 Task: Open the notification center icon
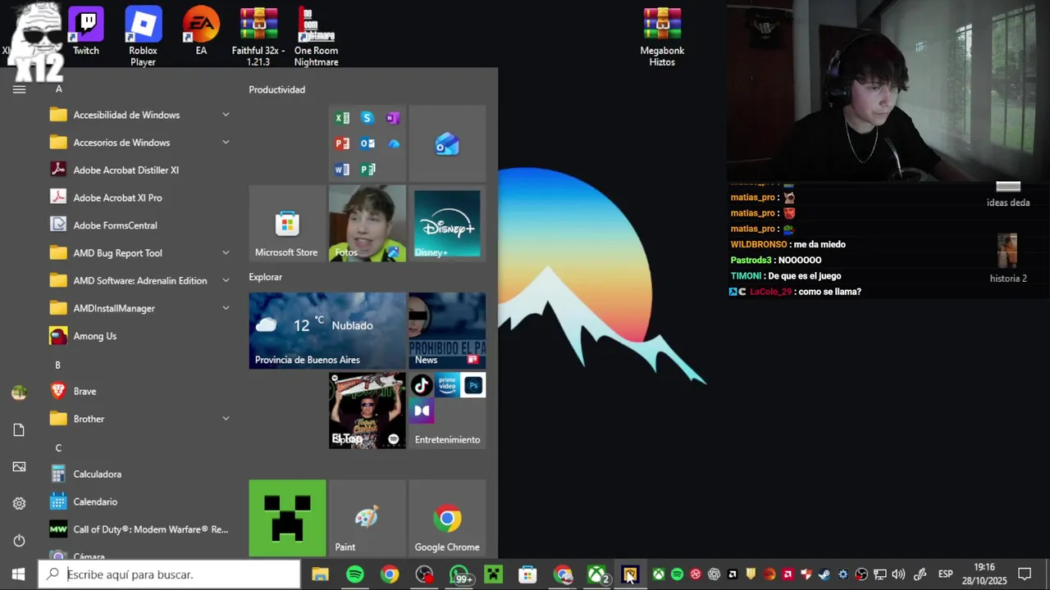pos(1025,574)
